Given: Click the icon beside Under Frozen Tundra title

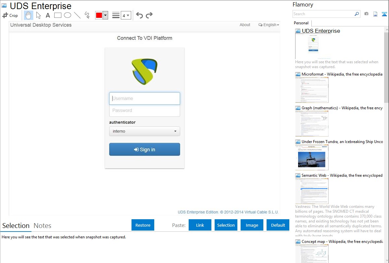Looking at the screenshot, I should point(298,142).
